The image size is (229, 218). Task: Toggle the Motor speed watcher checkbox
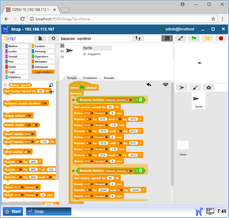tap(5, 85)
